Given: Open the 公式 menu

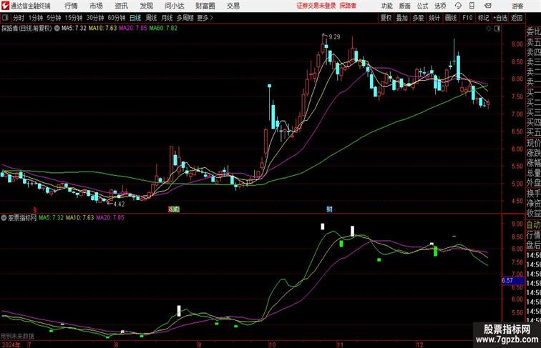Looking at the screenshot, I should (422, 6).
